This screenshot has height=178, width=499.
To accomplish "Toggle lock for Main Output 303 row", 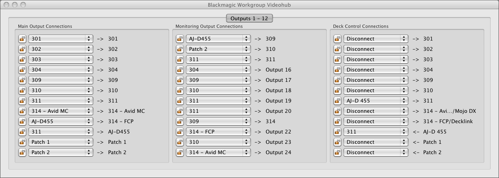I will click(x=22, y=60).
